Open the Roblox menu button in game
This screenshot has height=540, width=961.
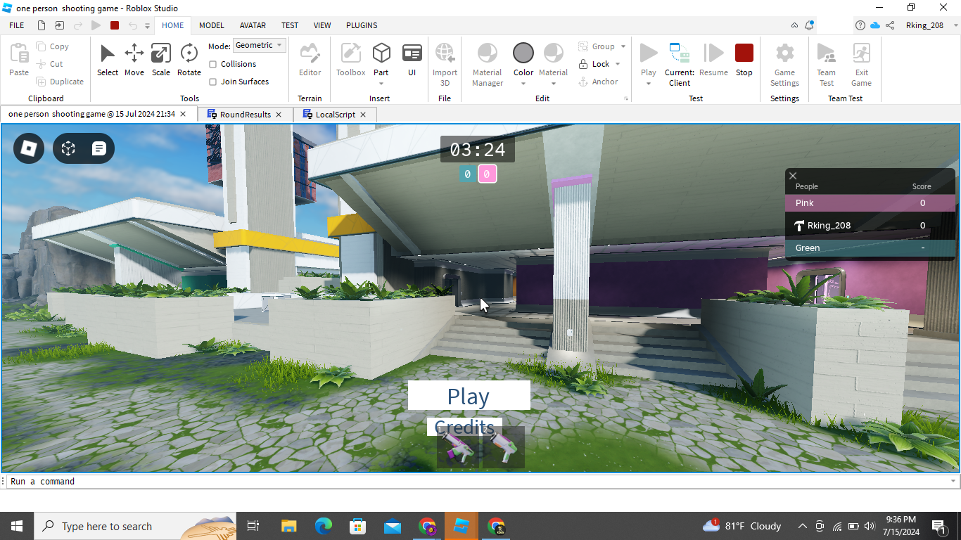[x=29, y=148]
